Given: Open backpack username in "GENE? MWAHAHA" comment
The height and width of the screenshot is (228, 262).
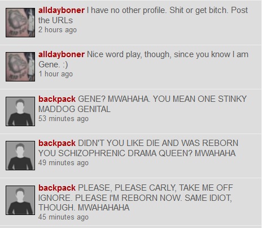Looking at the screenshot, I should pyautogui.click(x=57, y=99).
